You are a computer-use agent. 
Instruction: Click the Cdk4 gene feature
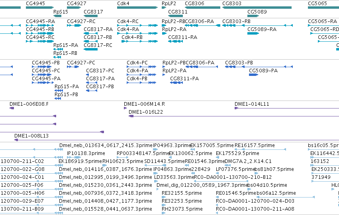tap(137, 8)
